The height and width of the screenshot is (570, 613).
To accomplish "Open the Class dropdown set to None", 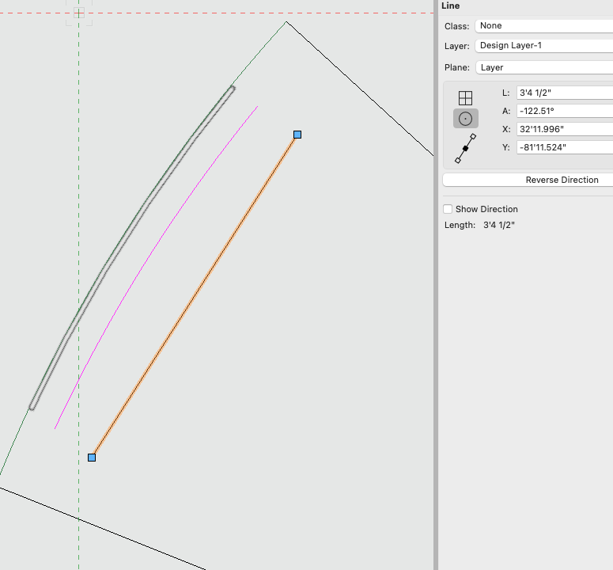I will coord(544,26).
